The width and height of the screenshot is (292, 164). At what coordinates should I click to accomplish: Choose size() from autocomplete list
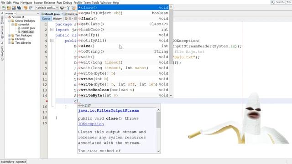(x=123, y=46)
